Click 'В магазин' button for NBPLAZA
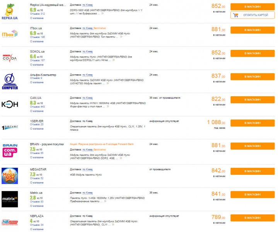The image size is (278, 232). click(252, 218)
